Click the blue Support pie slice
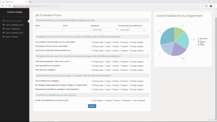This screenshot has height=122, width=217. pos(168,36)
